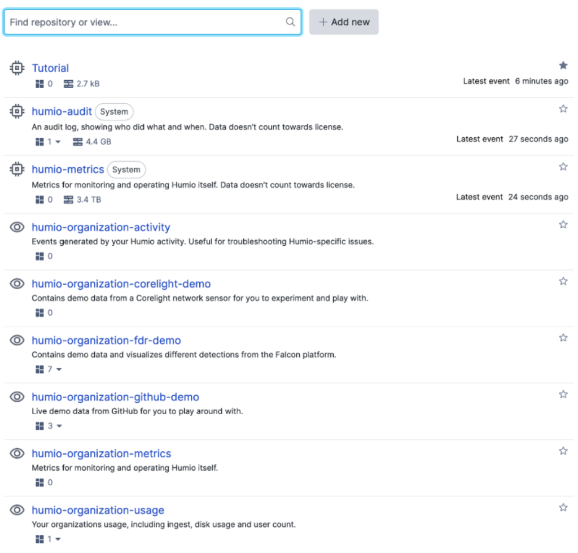578x553 pixels.
Task: Click 'Your organizations usage' description text
Action: 164,524
